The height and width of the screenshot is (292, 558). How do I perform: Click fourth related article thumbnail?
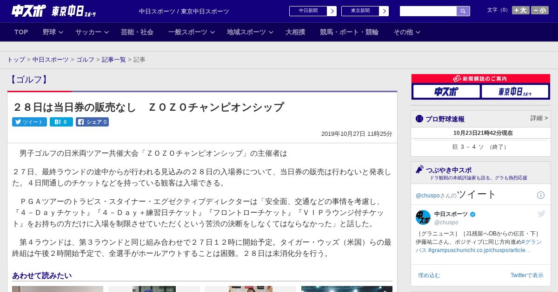[347, 289]
